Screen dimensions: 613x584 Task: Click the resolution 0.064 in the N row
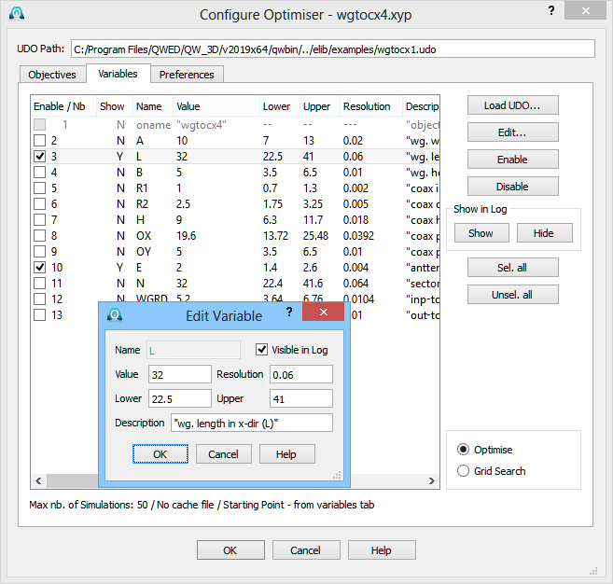point(355,283)
